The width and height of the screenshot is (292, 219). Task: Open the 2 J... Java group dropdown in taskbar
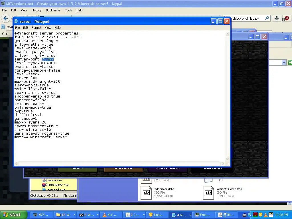144,215
